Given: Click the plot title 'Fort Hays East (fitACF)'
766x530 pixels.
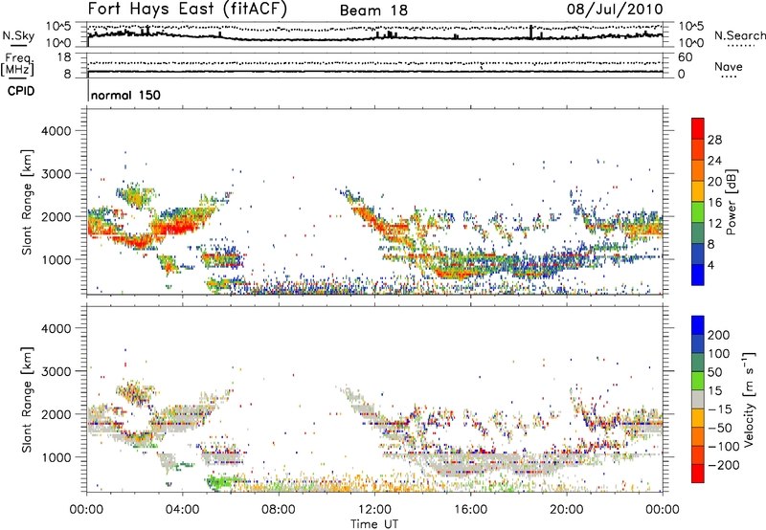Looking at the screenshot, I should (x=187, y=9).
